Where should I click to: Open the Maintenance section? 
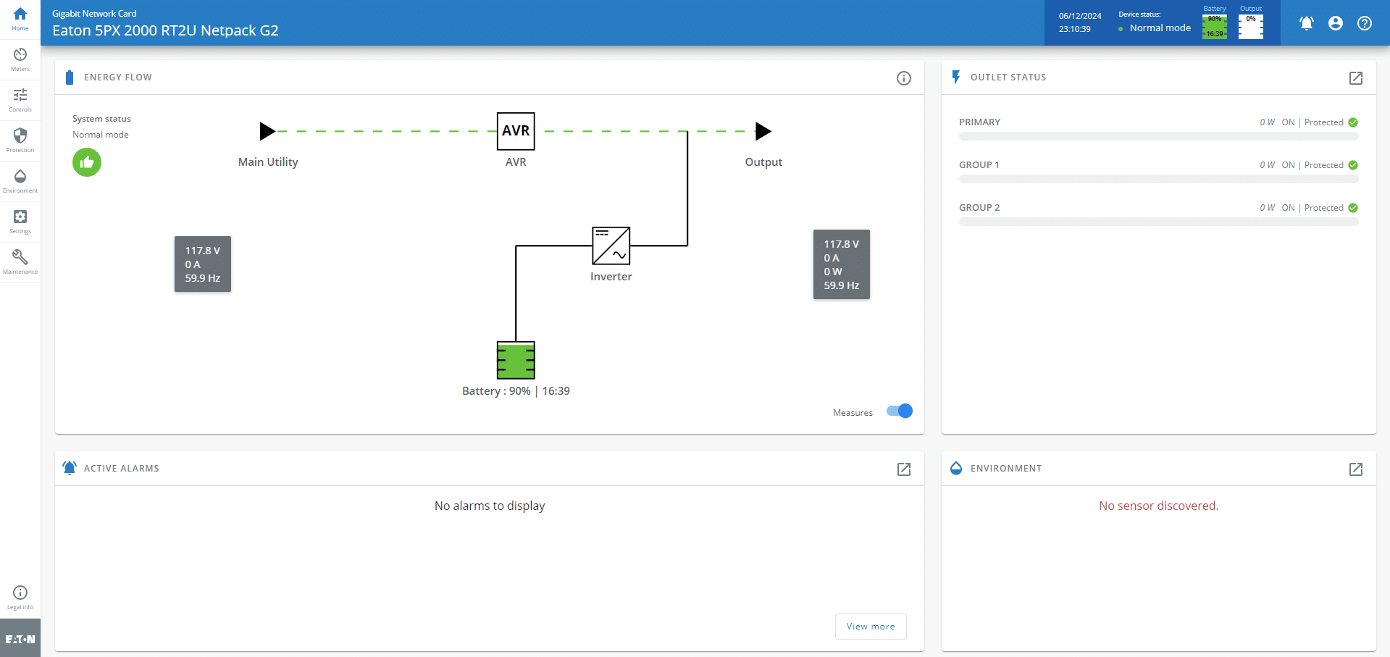[x=20, y=263]
